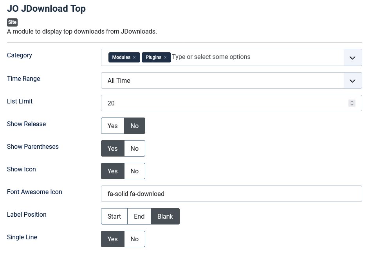This screenshot has height=253, width=368.
Task: Click the Category field label
Action: [19, 55]
